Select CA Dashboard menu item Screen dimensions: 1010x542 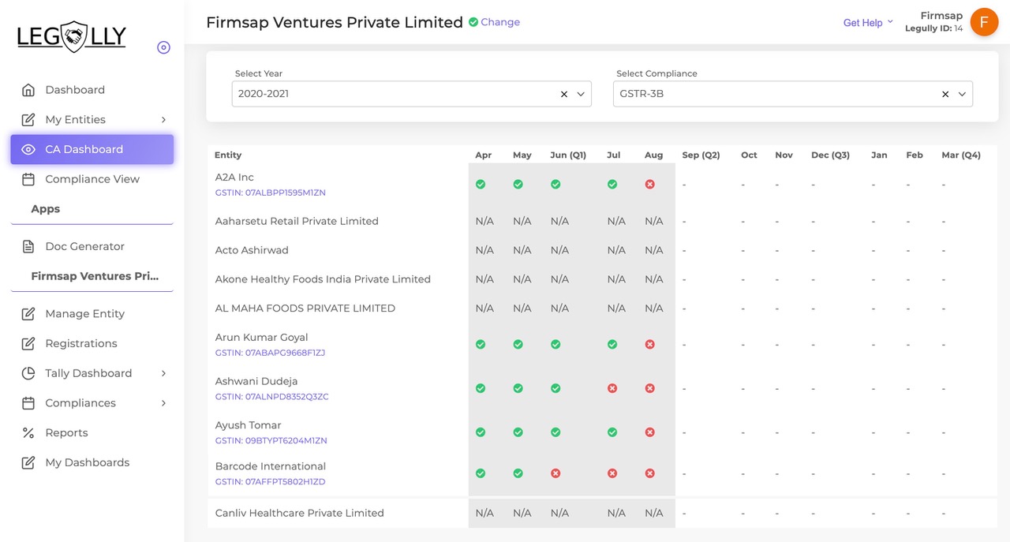tap(92, 149)
